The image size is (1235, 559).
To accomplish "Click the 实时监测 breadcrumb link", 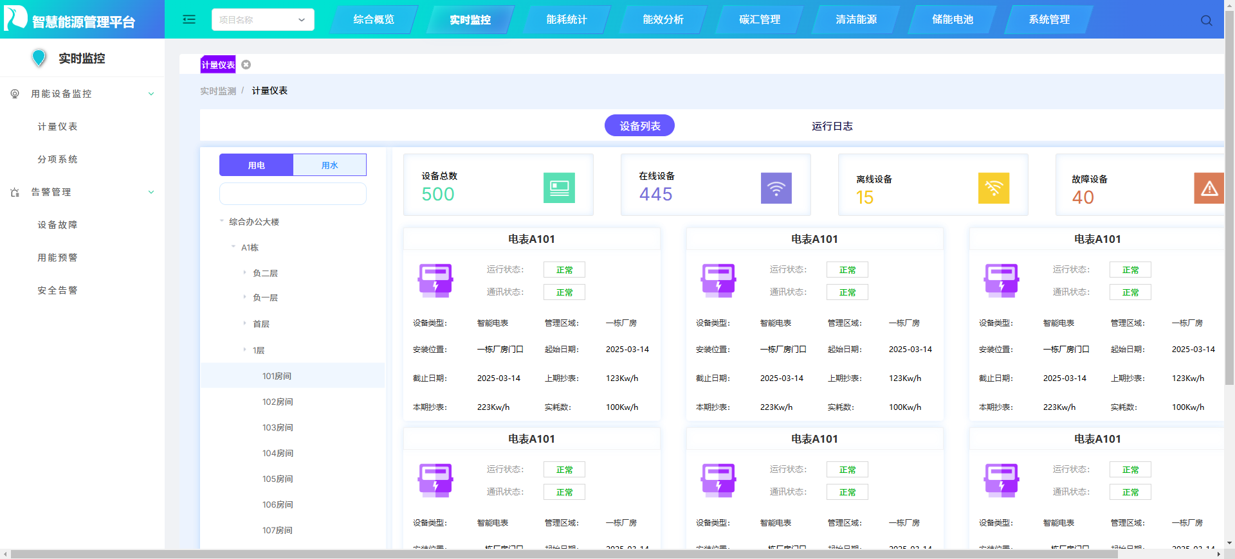I will (218, 91).
